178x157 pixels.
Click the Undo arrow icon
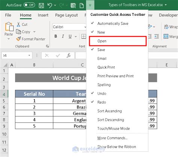pyautogui.click(x=50, y=5)
